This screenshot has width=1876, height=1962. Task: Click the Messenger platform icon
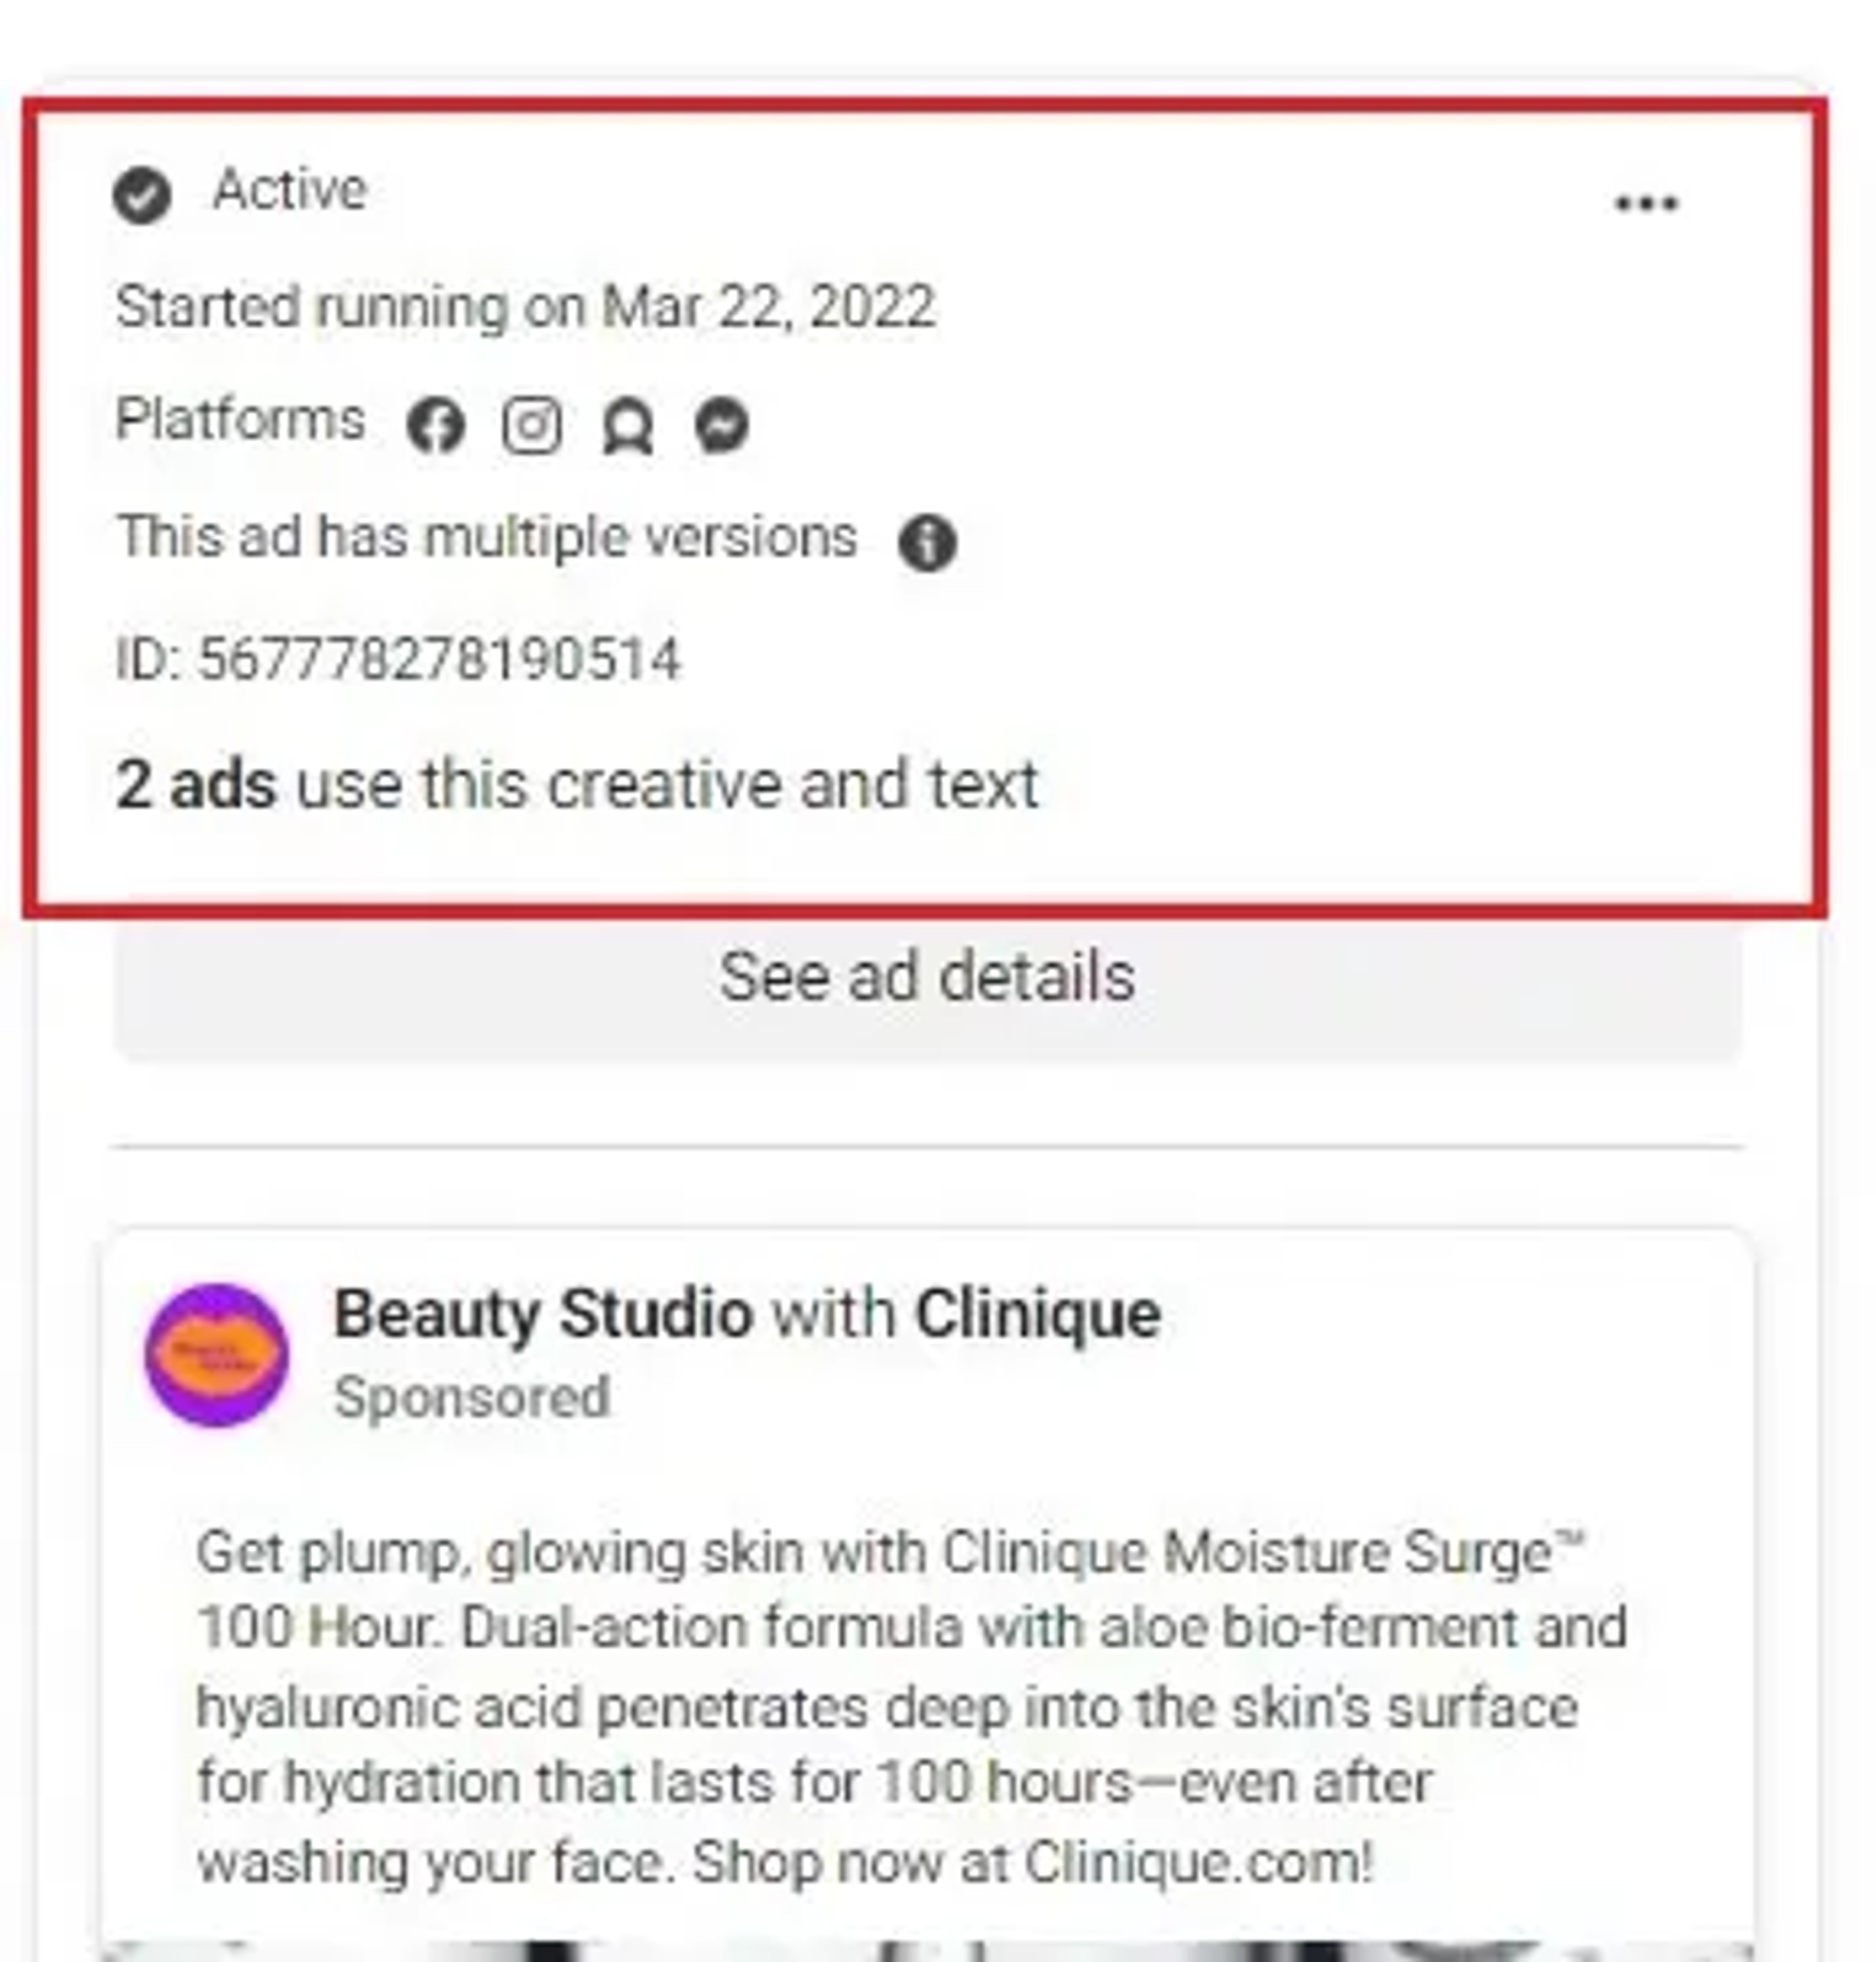(721, 425)
